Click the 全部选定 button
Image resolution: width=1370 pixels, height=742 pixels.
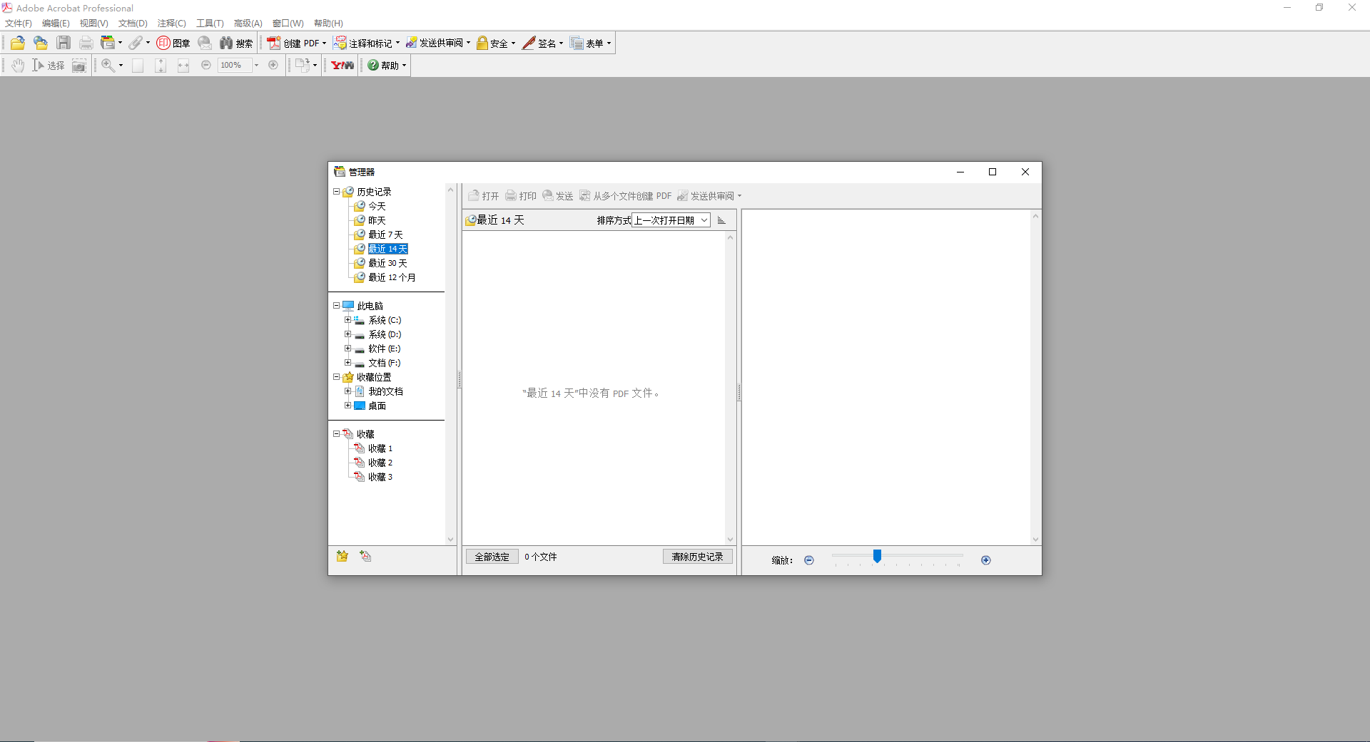[x=492, y=557]
